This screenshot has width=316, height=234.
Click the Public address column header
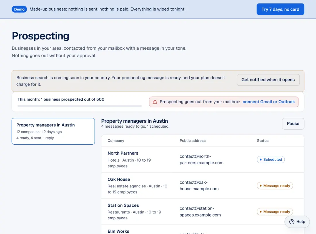point(193,141)
